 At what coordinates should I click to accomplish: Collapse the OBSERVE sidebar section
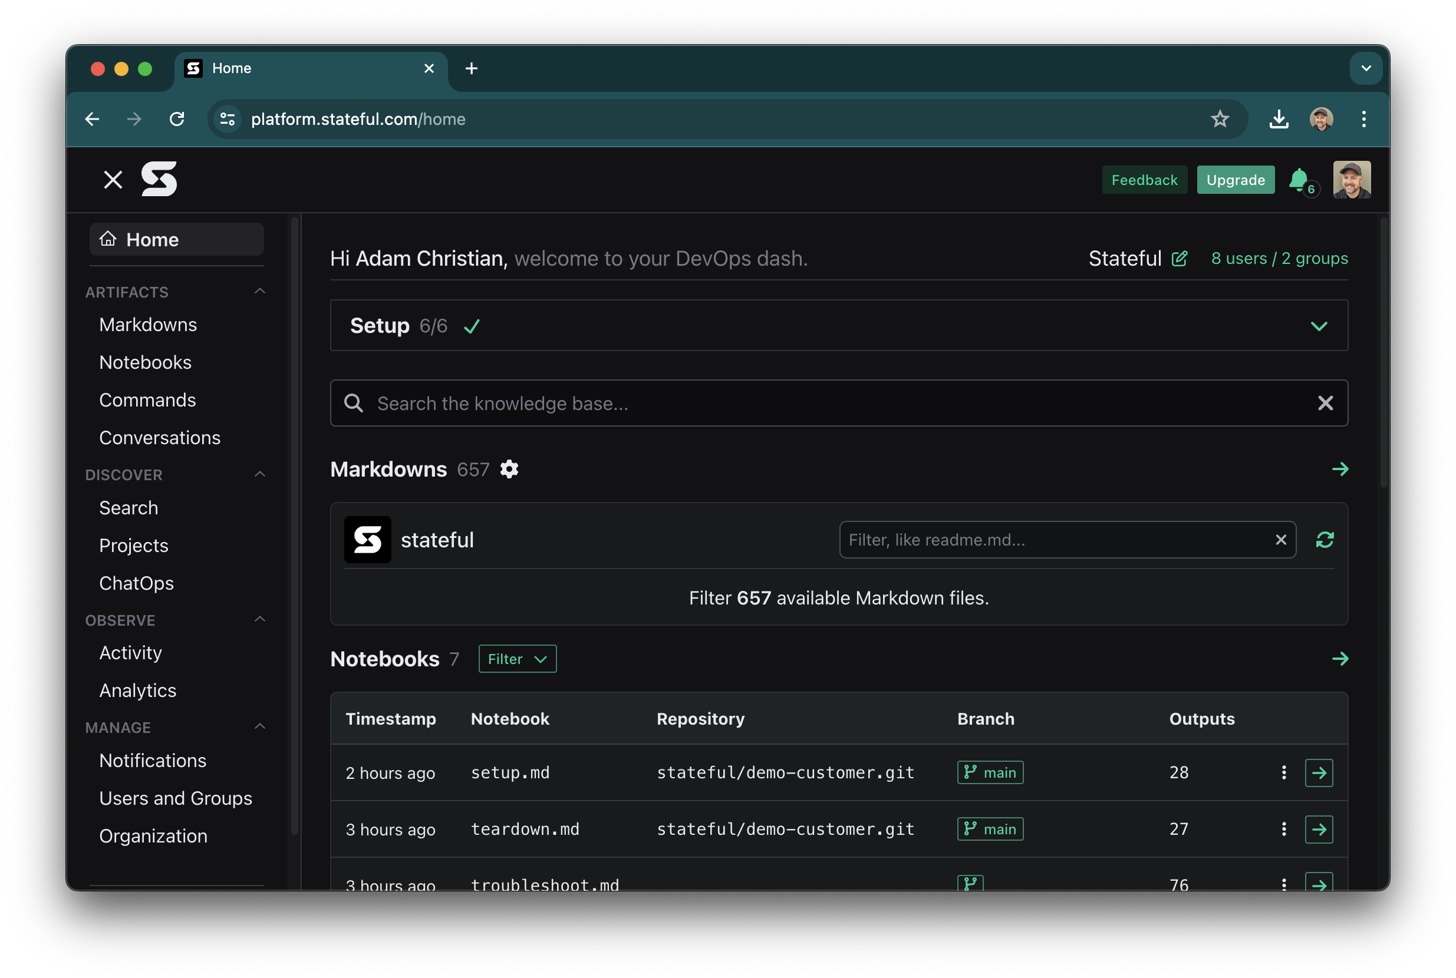260,619
